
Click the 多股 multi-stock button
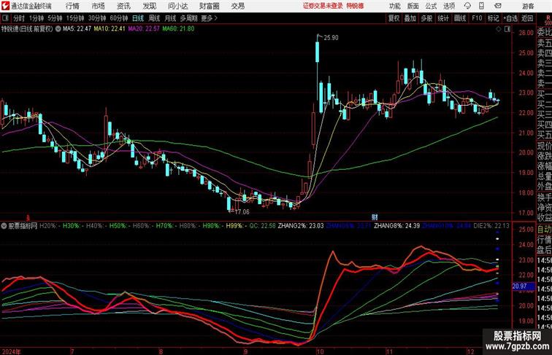(426, 18)
